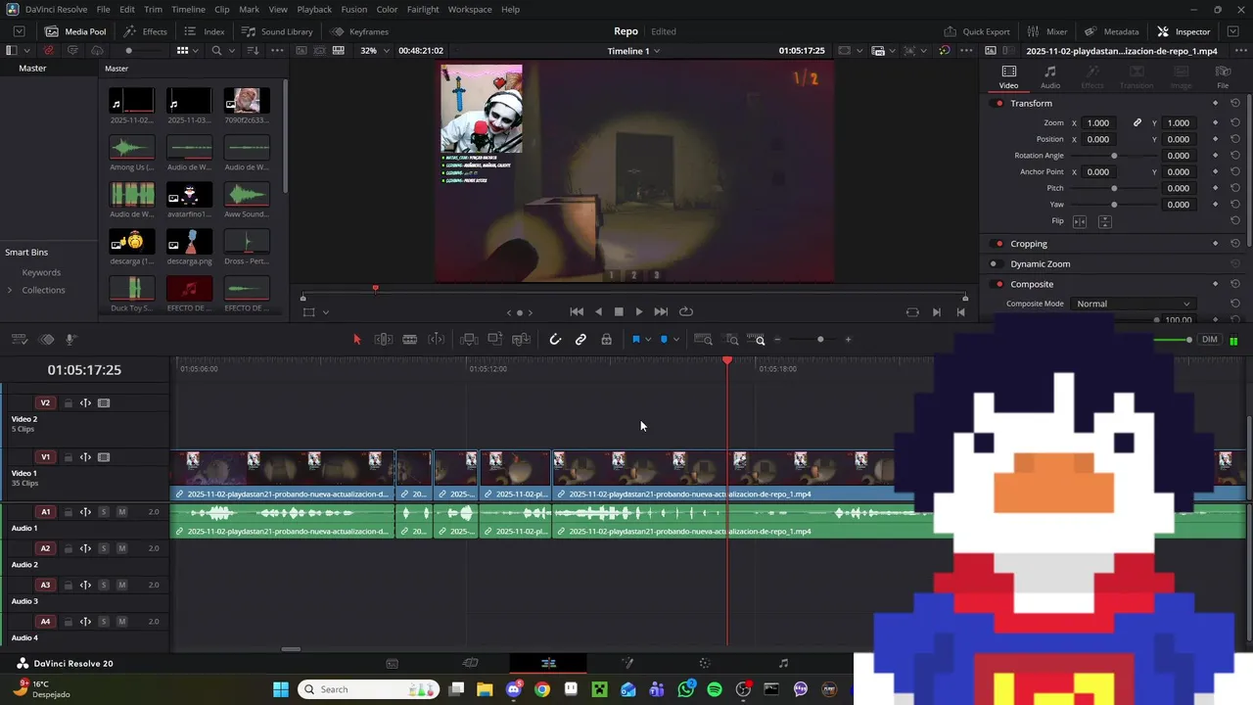Click the Windows Start button
The width and height of the screenshot is (1253, 705).
click(x=280, y=689)
